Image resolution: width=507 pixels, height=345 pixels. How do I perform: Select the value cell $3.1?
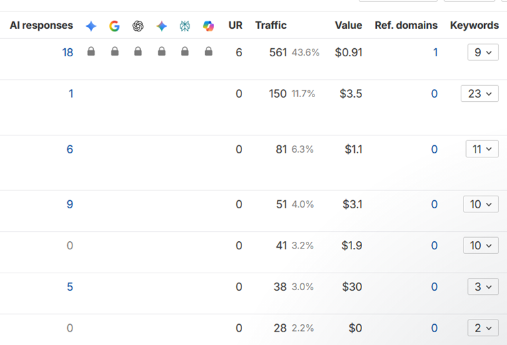tap(353, 204)
